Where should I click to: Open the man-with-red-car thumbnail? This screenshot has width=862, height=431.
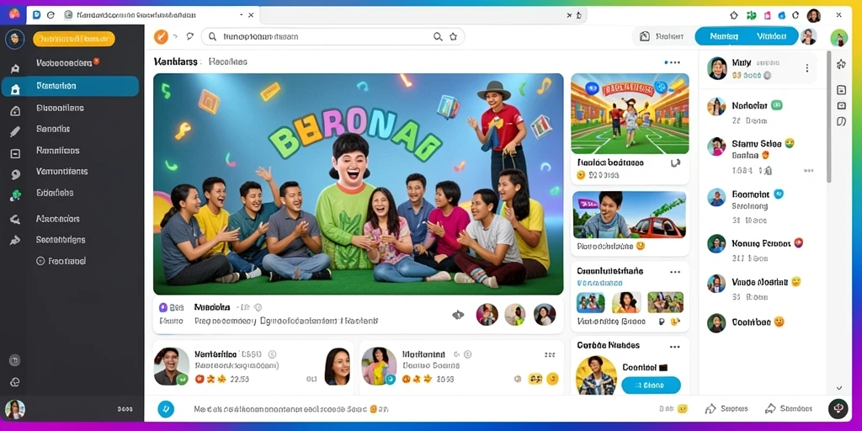coord(630,215)
